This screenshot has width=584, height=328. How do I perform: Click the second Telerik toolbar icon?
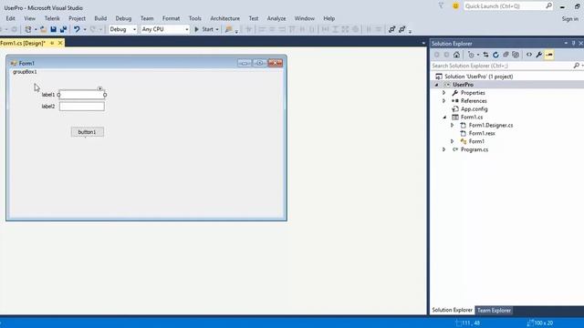(x=401, y=29)
